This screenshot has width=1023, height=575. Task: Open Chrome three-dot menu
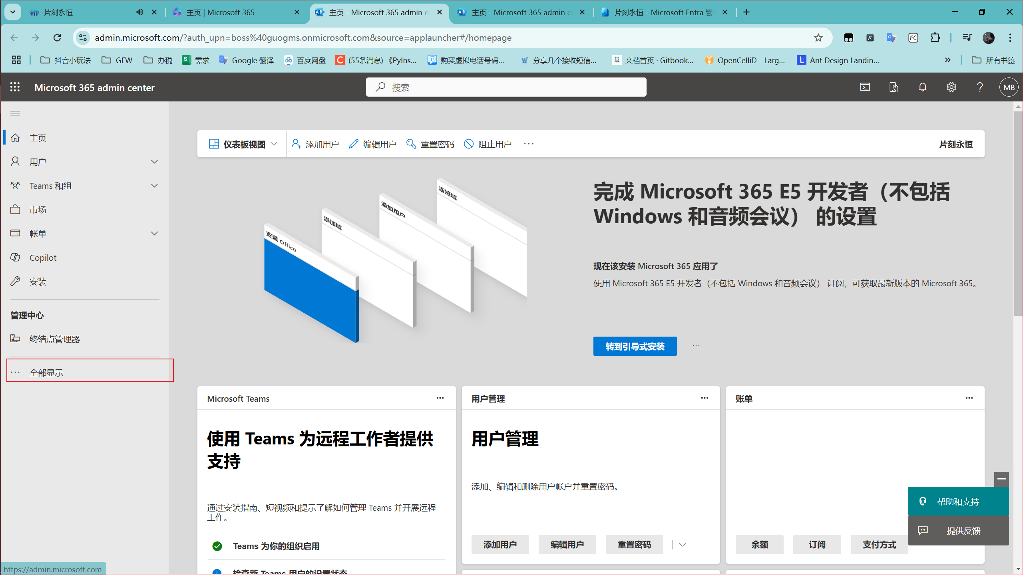coord(1010,38)
